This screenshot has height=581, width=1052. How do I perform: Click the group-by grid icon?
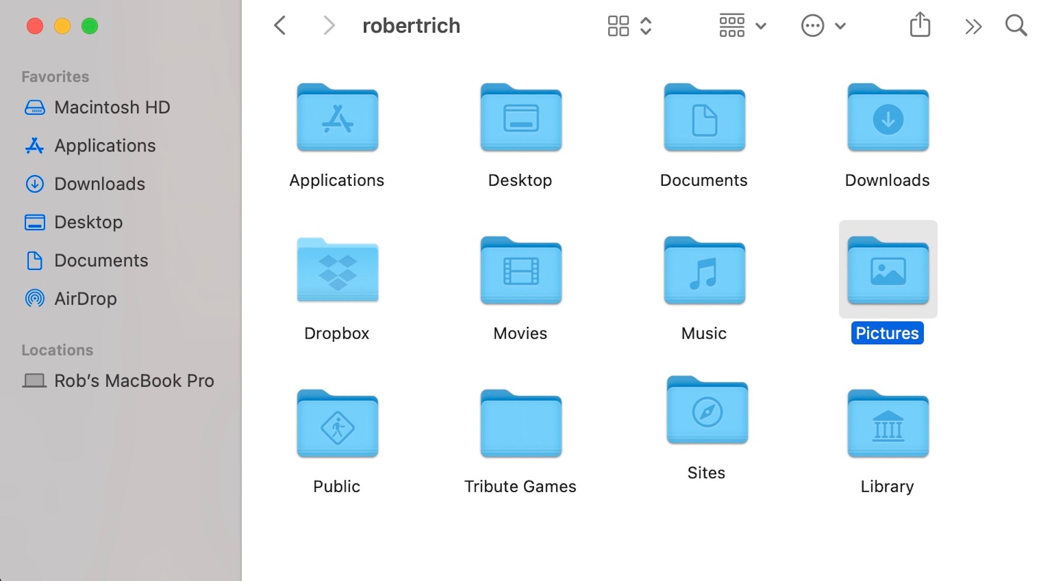pos(732,26)
